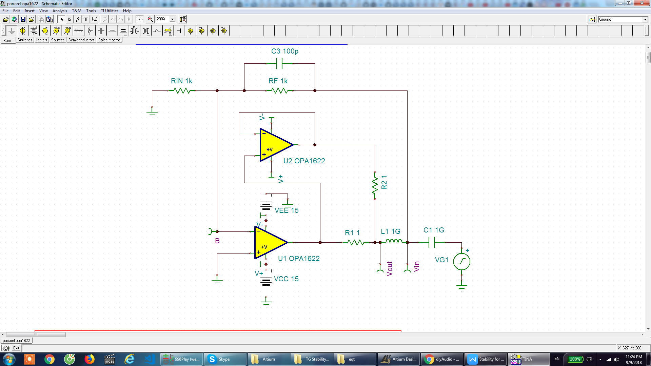The image size is (651, 366).
Task: Click the U2 OPA1622 op-amp symbol
Action: coord(276,145)
